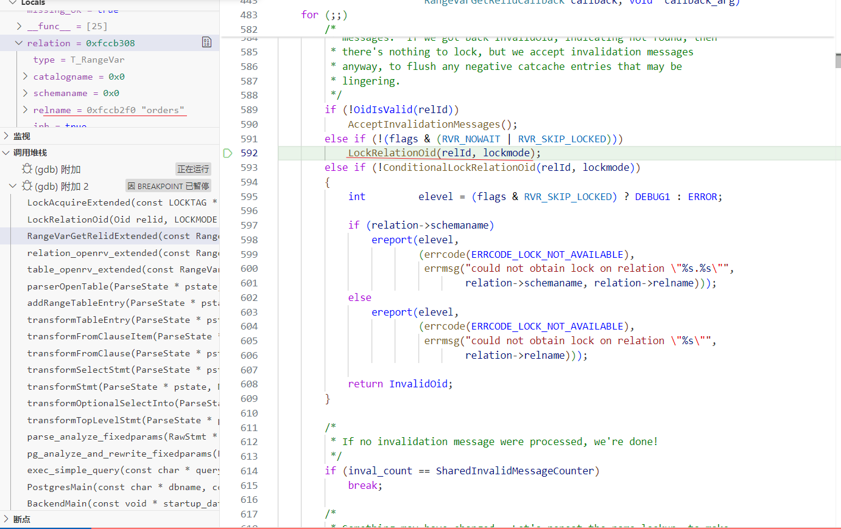Expand the 监视 watch panel

(x=6, y=136)
